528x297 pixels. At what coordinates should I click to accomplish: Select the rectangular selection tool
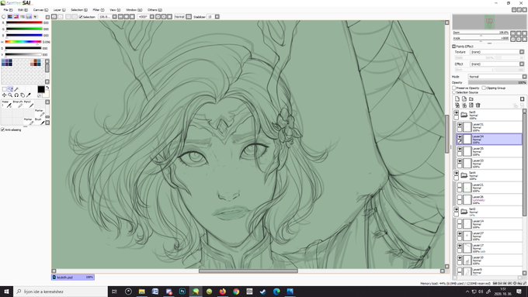(5, 89)
